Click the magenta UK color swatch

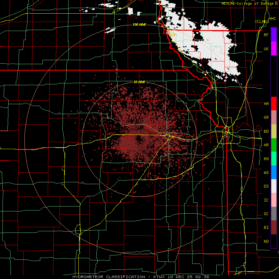pyautogui.click(x=274, y=49)
